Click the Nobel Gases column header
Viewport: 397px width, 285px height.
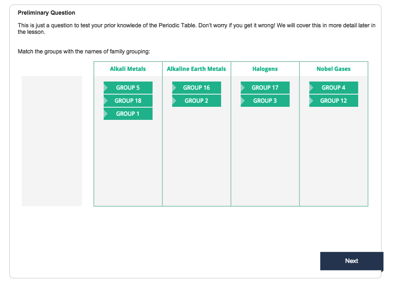click(333, 69)
